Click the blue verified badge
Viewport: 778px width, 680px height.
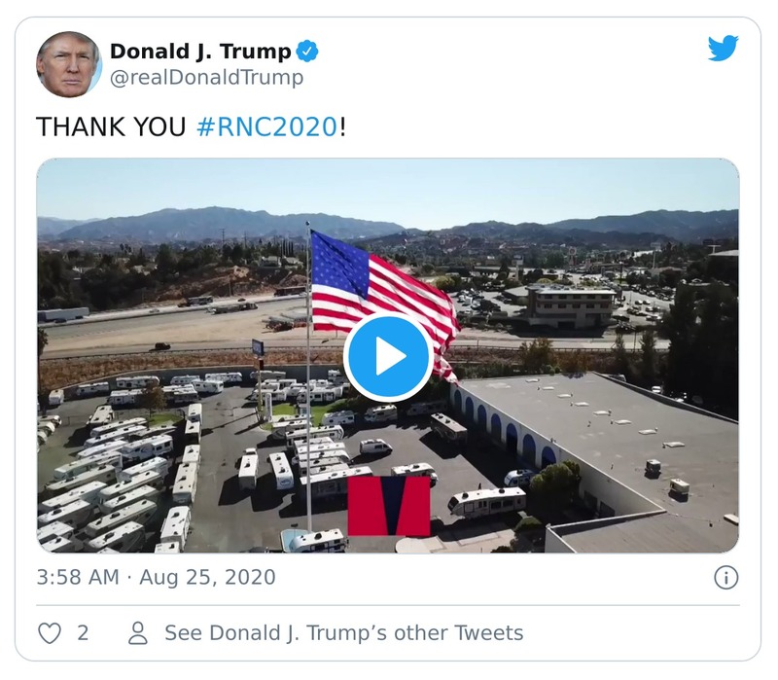(307, 49)
